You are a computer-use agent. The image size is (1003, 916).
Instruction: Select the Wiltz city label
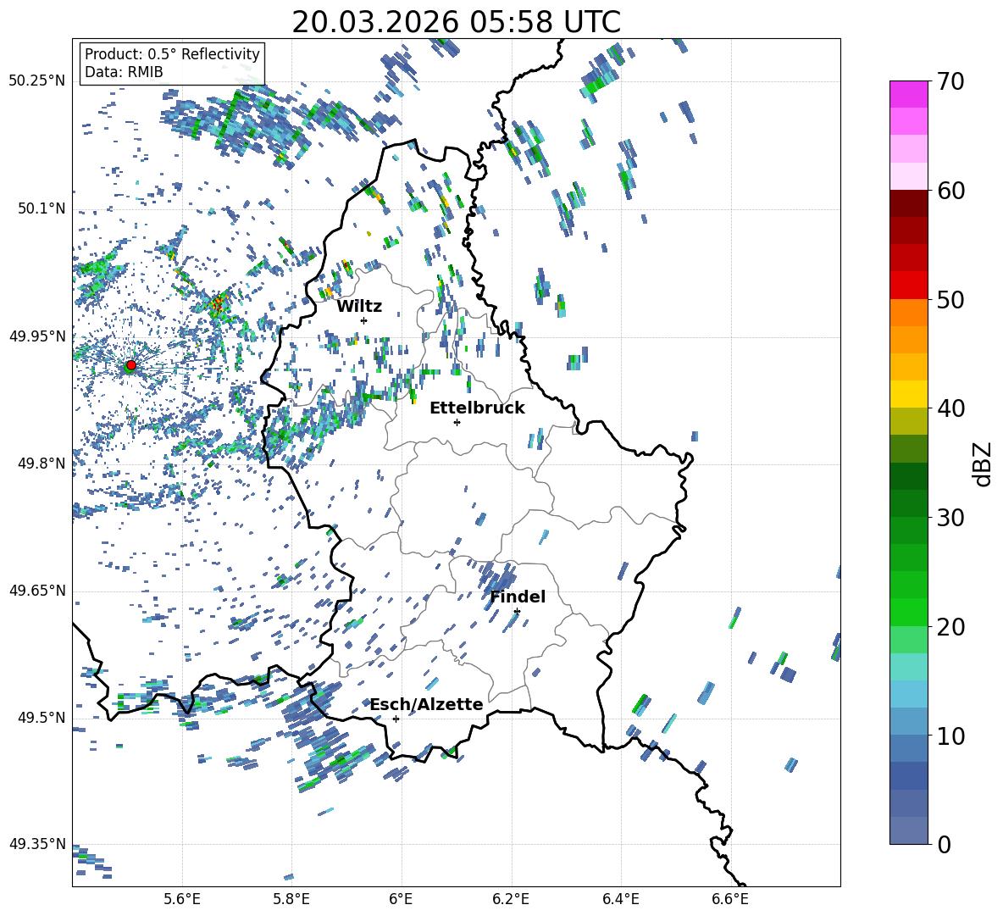359,306
